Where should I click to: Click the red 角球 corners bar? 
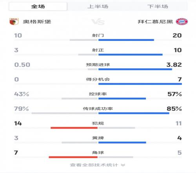tap(73, 157)
